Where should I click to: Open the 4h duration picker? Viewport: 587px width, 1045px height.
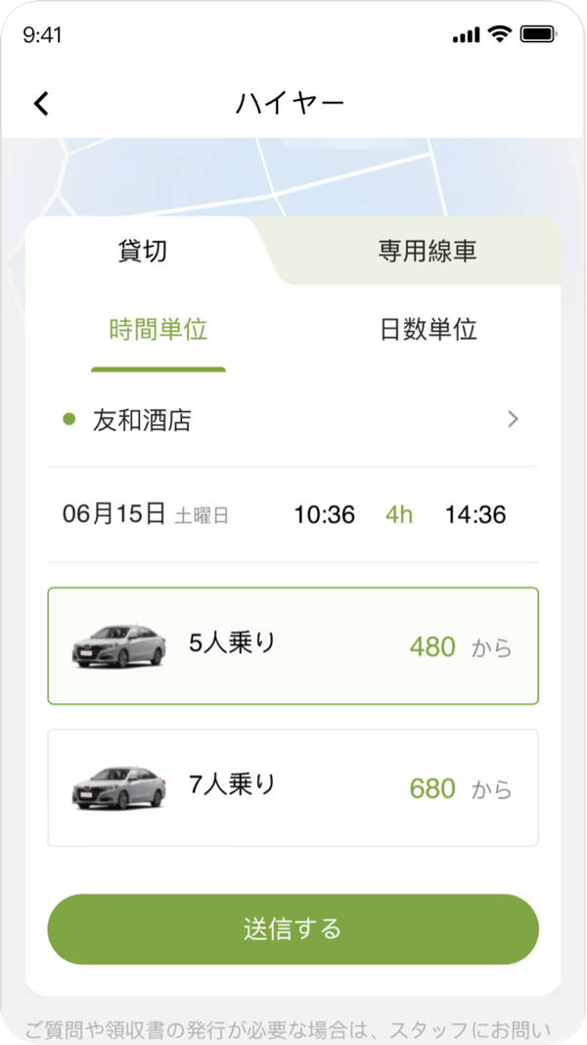[399, 514]
